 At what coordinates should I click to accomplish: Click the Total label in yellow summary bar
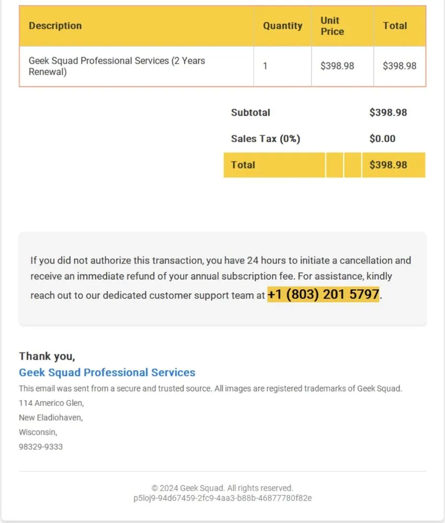click(243, 165)
